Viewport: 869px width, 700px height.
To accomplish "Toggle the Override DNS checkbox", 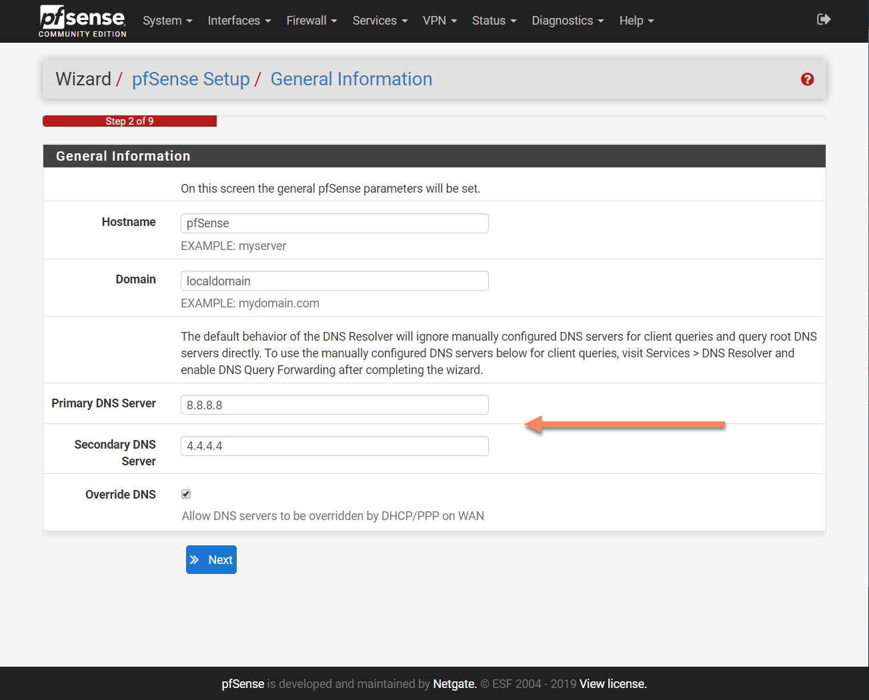I will (x=186, y=494).
